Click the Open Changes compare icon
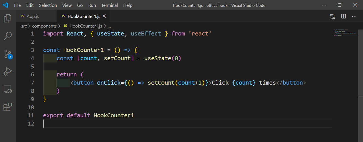The height and width of the screenshot is (142, 363). point(332,16)
